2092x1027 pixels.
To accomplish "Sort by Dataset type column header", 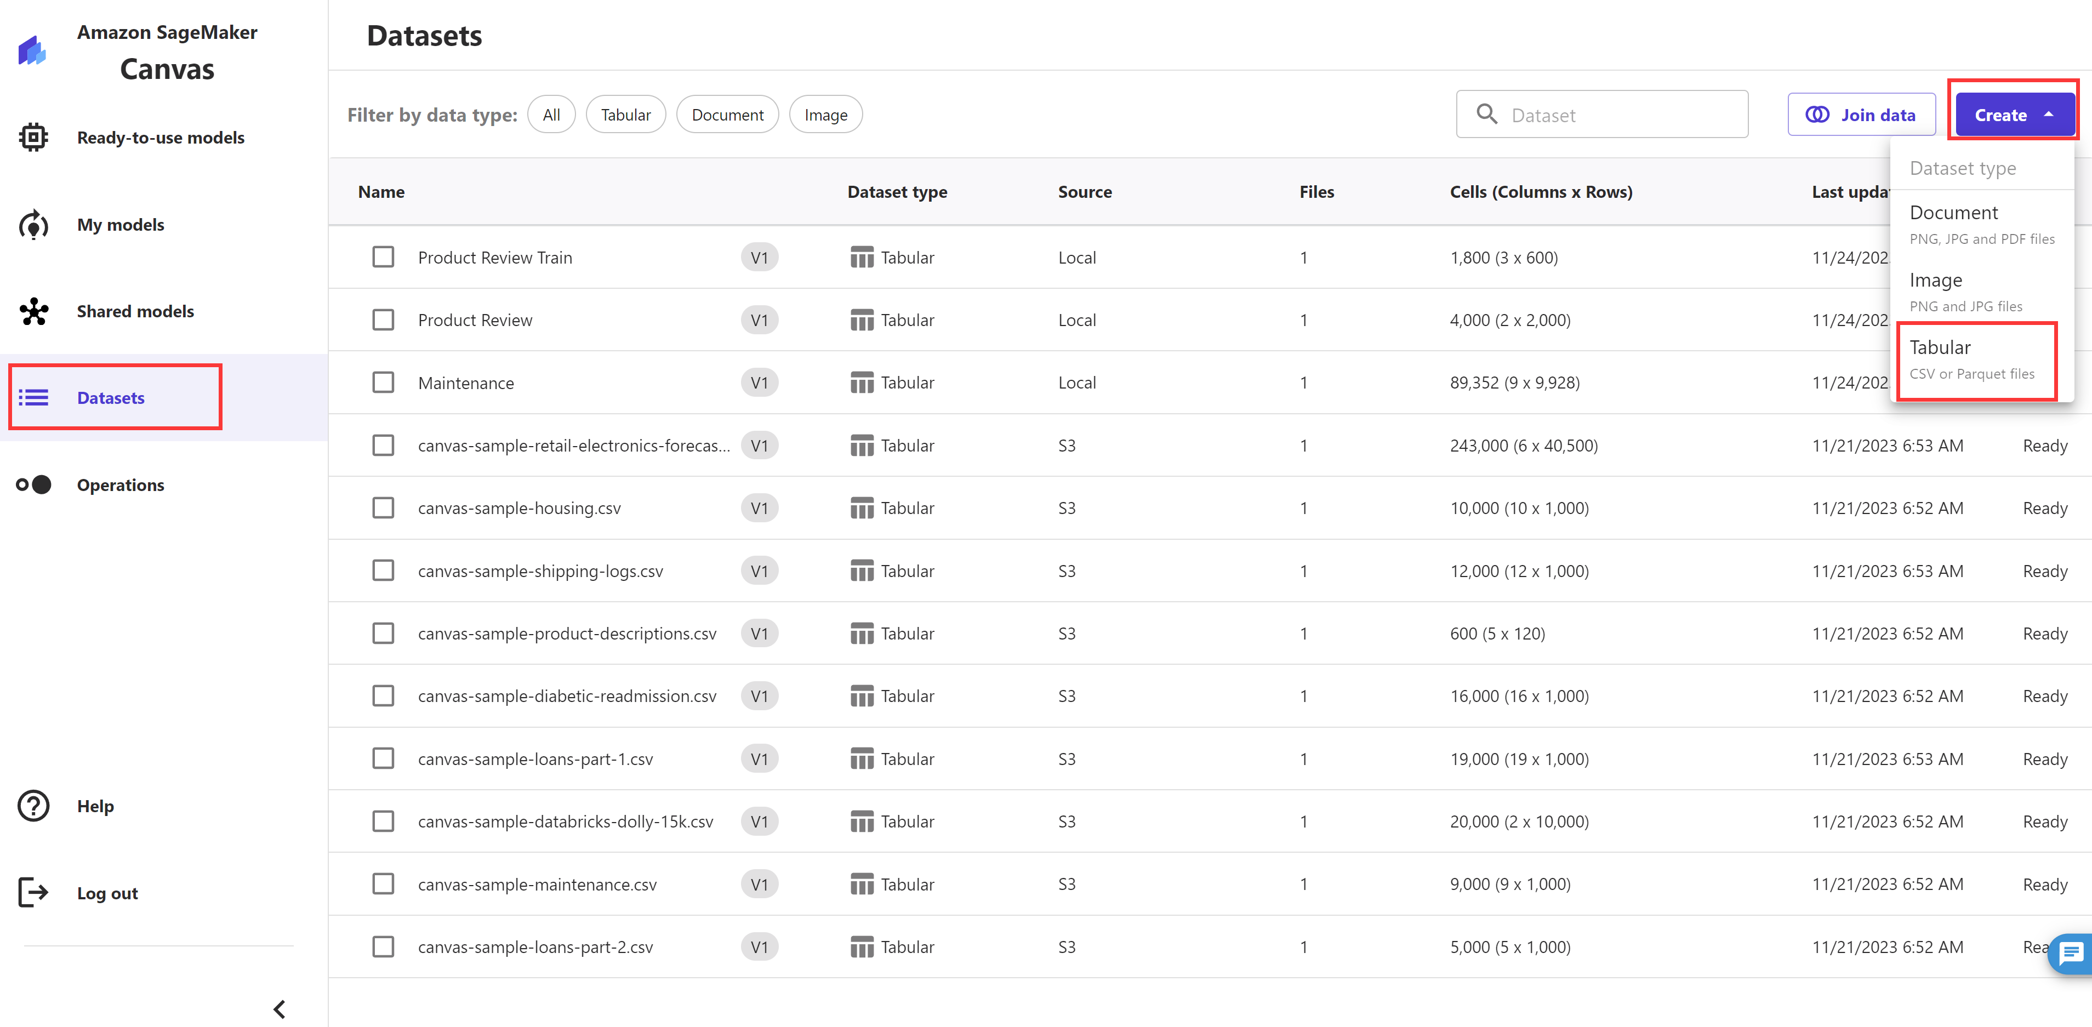I will [897, 192].
